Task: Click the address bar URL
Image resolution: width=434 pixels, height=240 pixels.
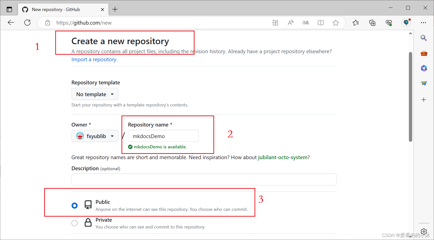Action: 84,23
